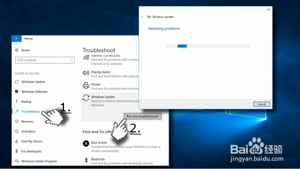Click the Internet Connections wifi icon
This screenshot has width=300, height=169.
[86, 57]
